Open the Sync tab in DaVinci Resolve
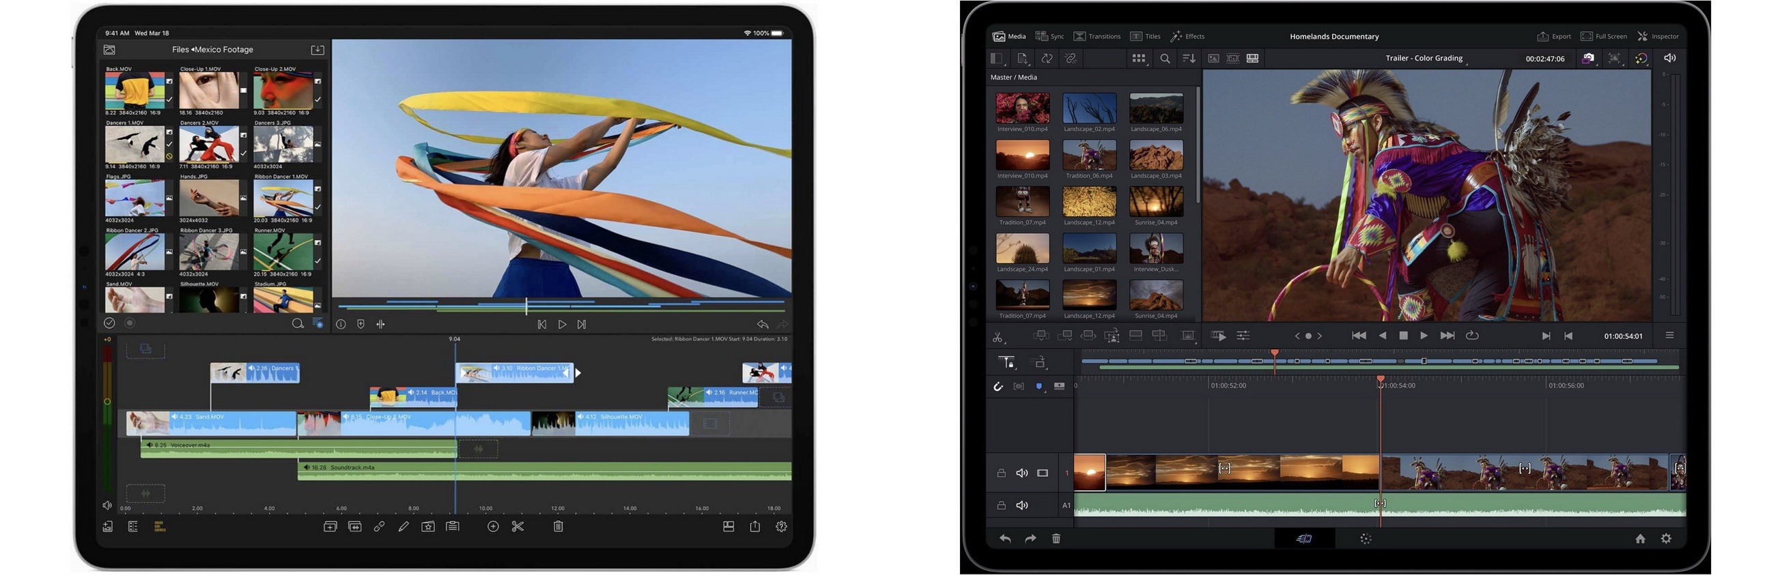 click(1049, 37)
